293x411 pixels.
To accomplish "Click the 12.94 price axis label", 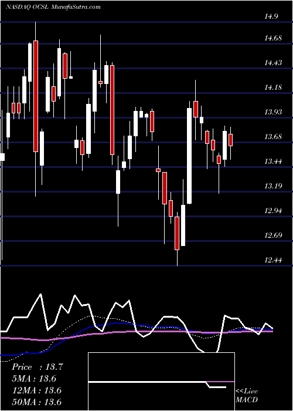I will pyautogui.click(x=274, y=211).
